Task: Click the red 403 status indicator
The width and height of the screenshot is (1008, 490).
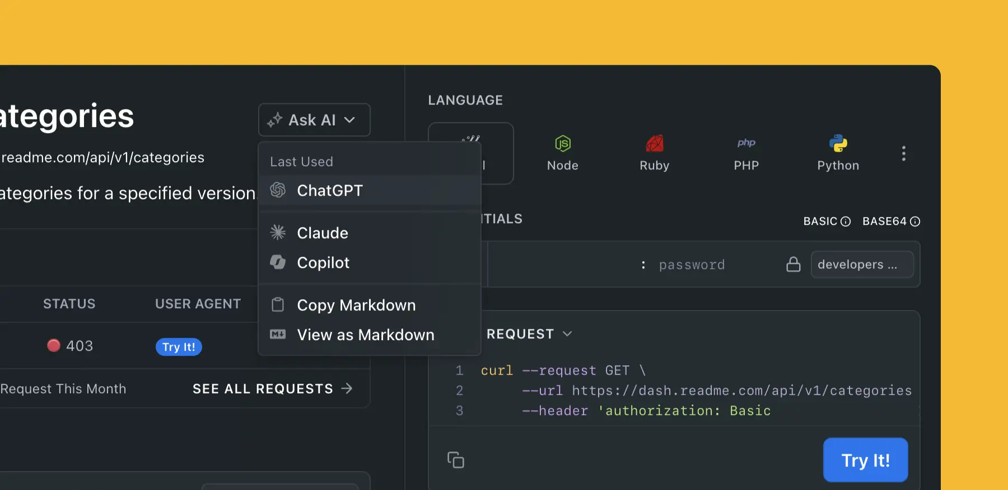Action: 54,346
